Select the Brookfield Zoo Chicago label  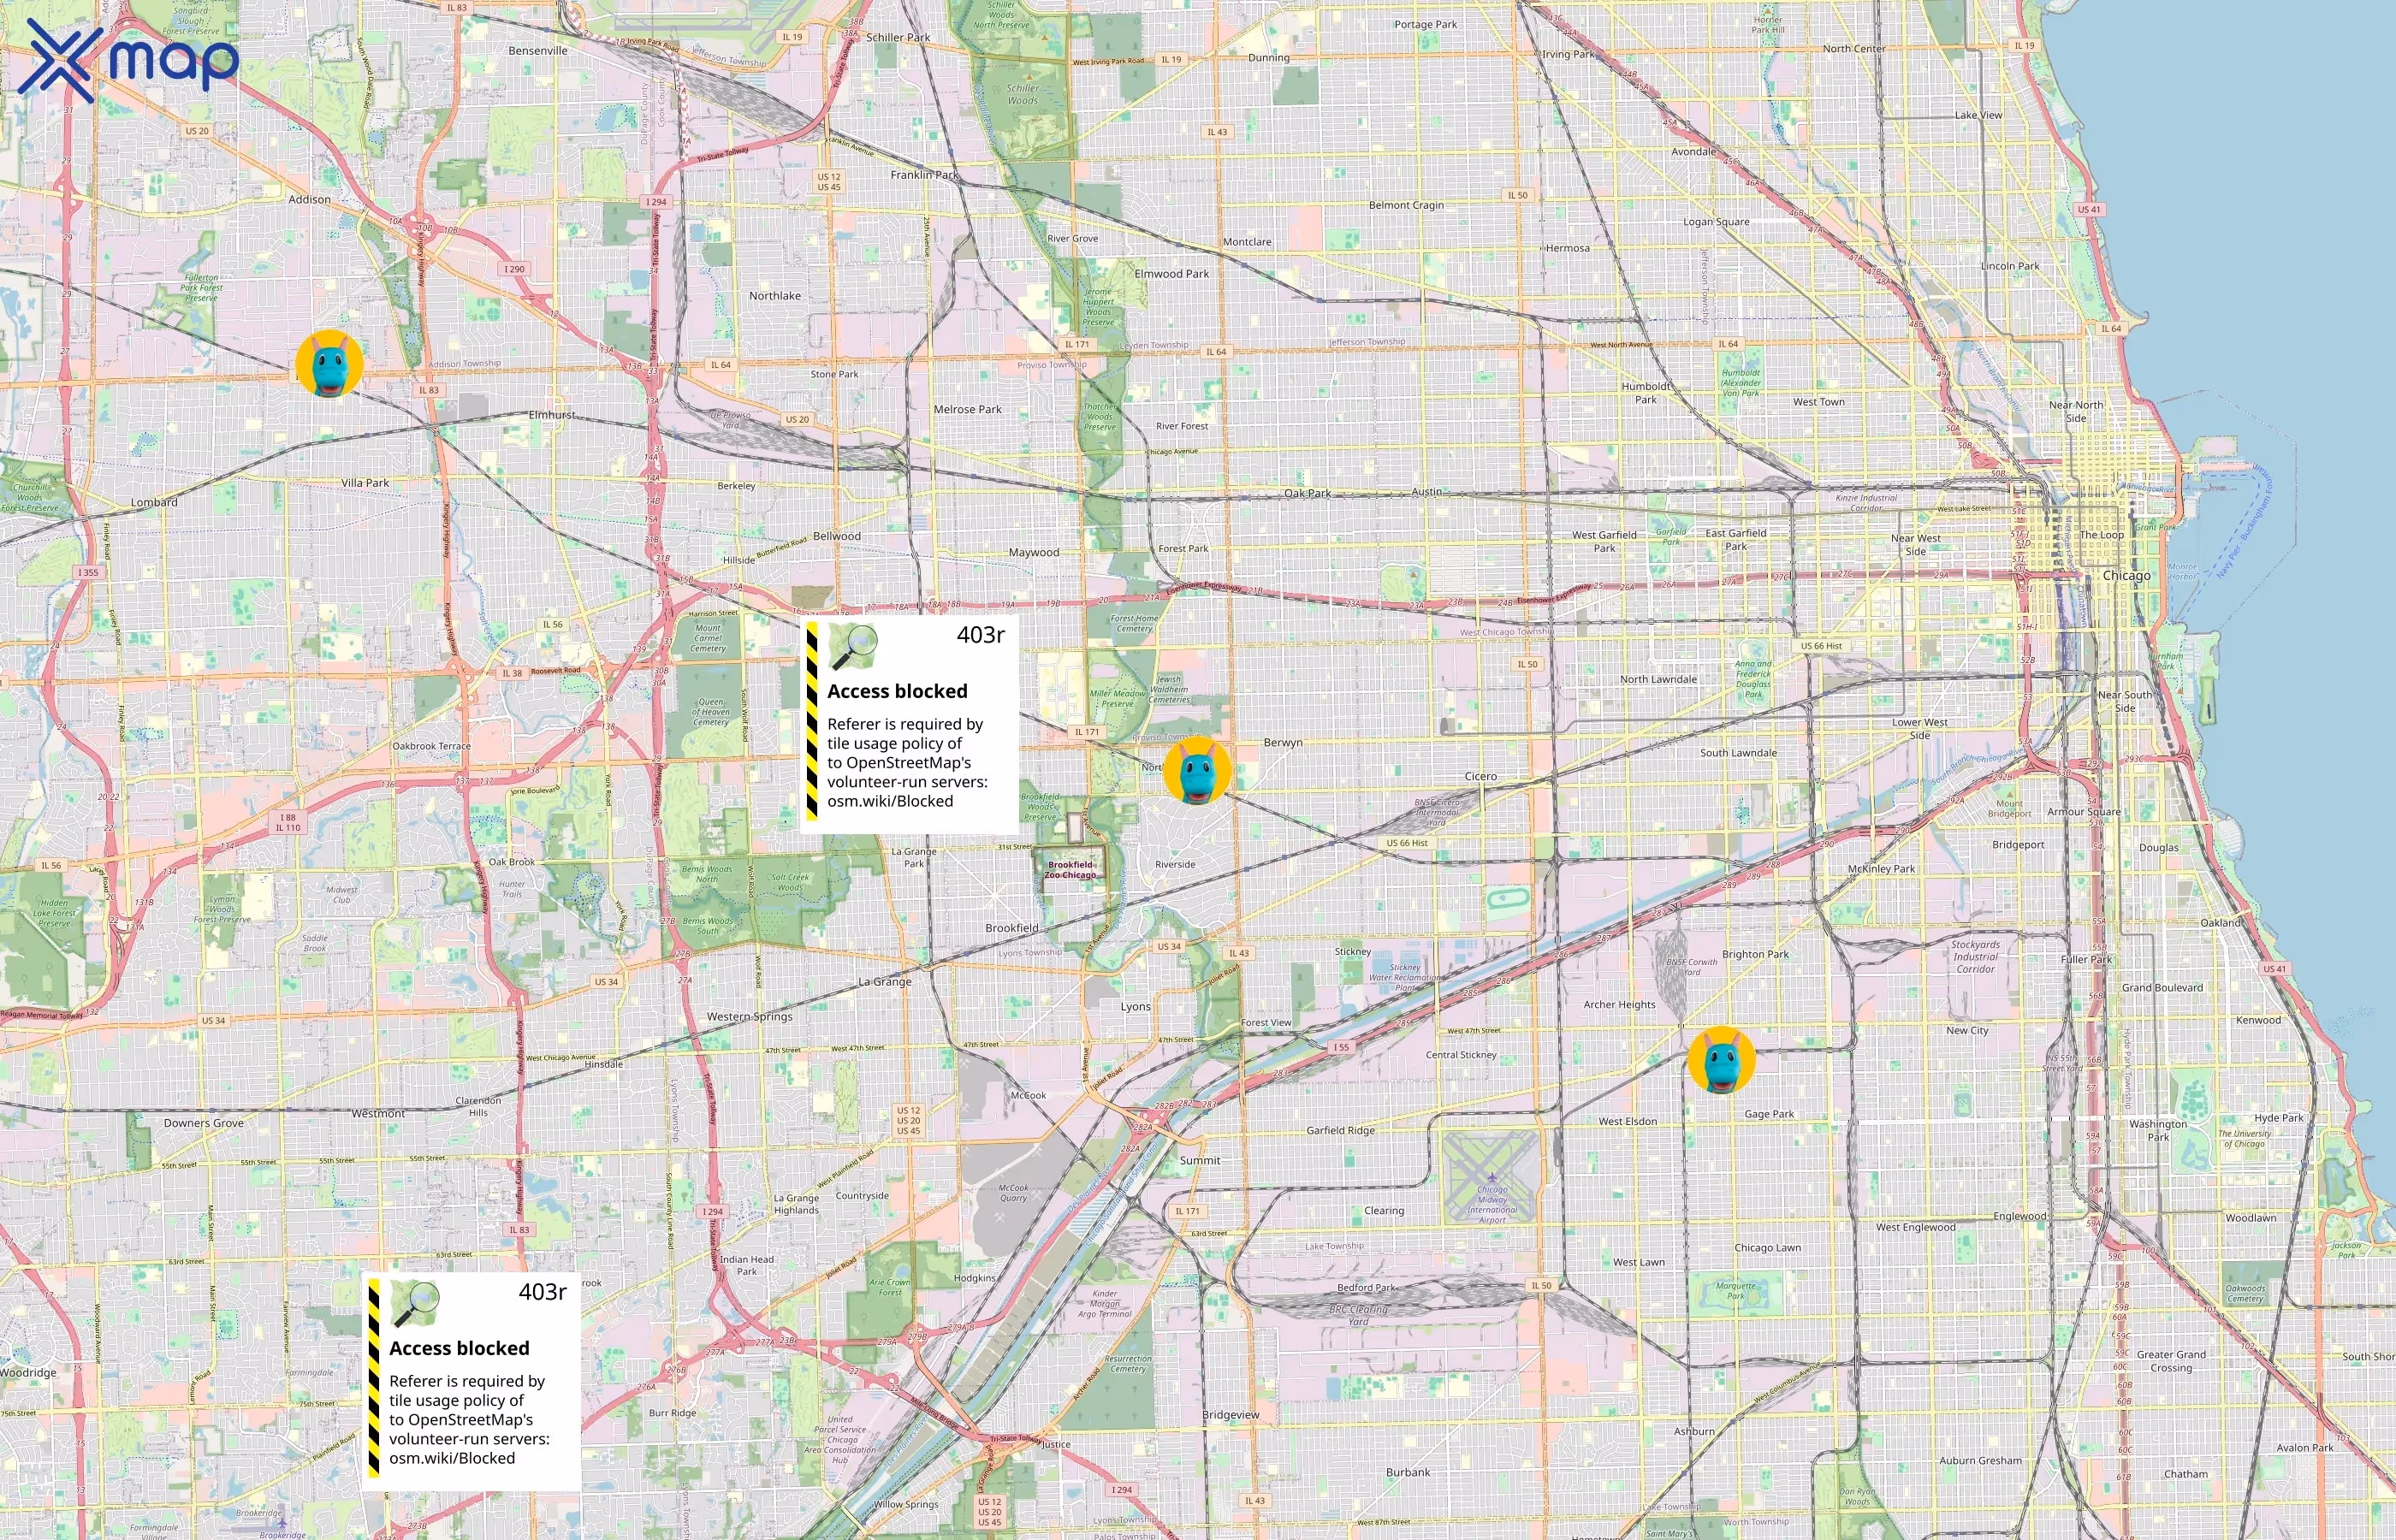[1070, 870]
